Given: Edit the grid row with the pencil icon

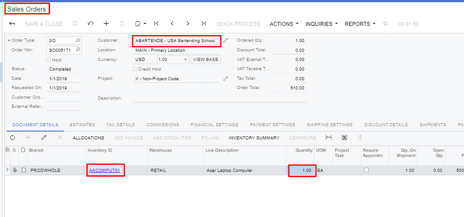Looking at the screenshot, I should point(44,138).
